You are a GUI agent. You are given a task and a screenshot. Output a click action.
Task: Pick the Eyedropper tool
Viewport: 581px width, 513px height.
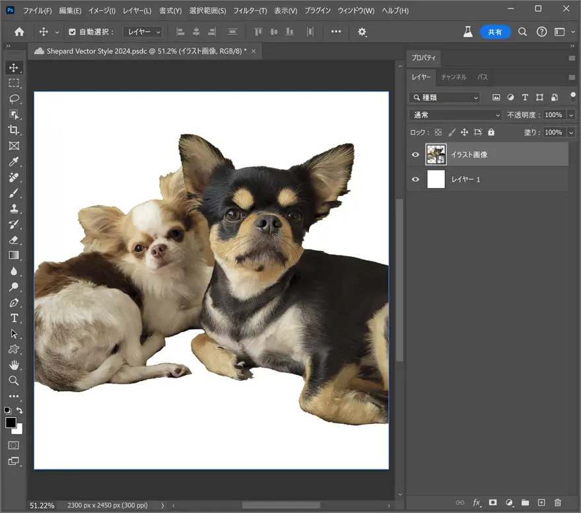14,162
